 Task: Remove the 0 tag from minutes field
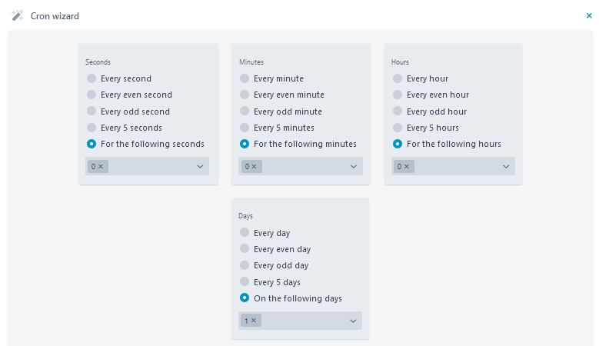tap(254, 167)
